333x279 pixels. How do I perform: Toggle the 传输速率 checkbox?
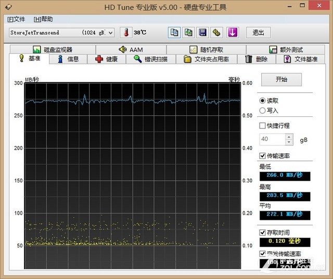262,156
